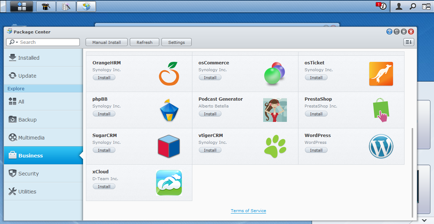Open the desktop search magnifier icon
Viewport: 434px width, 224px height.
[x=413, y=6]
